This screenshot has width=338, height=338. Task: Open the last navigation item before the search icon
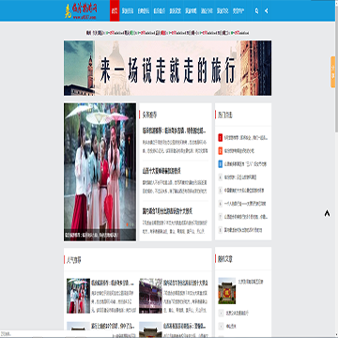point(238,11)
